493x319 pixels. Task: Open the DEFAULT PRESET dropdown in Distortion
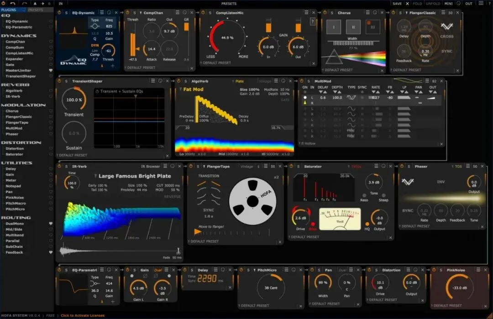(x=381, y=300)
